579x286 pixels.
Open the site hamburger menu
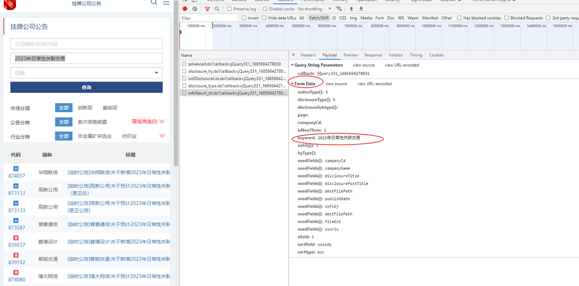pos(166,2)
